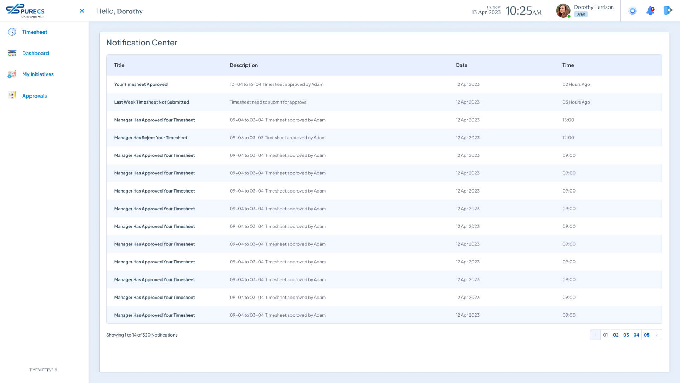Image resolution: width=680 pixels, height=383 pixels.
Task: Select the Manager Has Reject Your Timesheet row
Action: (x=151, y=138)
